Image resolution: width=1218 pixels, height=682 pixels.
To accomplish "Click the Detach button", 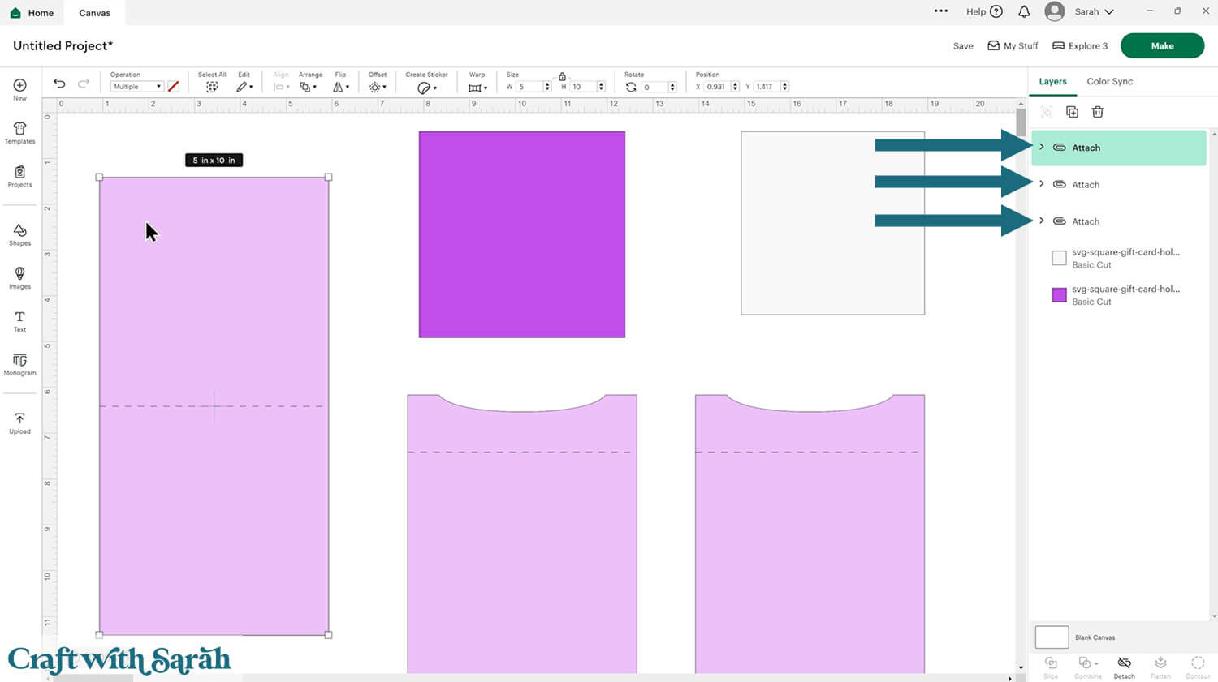I will (1124, 667).
